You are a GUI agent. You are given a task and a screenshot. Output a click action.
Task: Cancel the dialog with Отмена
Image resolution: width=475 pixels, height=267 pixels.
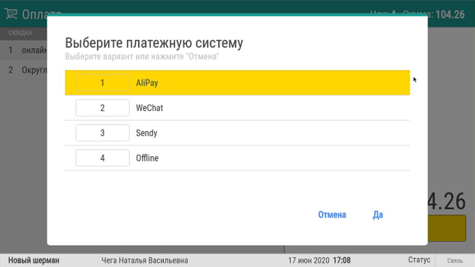tap(332, 215)
